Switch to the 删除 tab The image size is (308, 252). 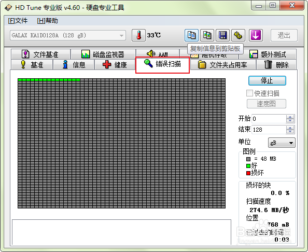click(x=276, y=65)
